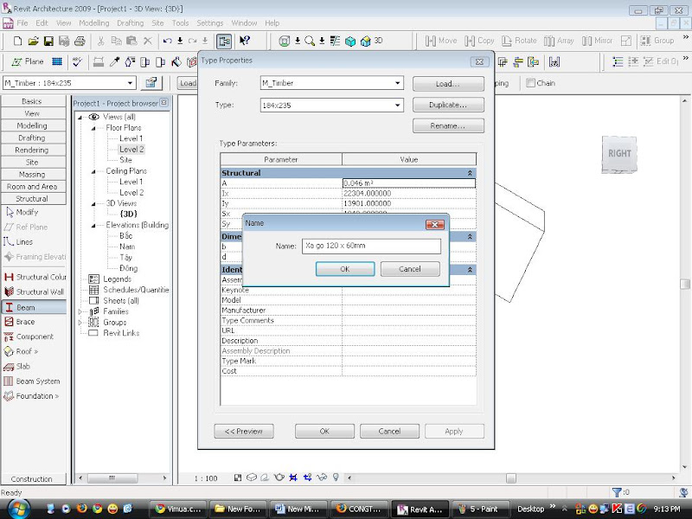
Task: Click the Undo arrow icon
Action: (x=167, y=41)
